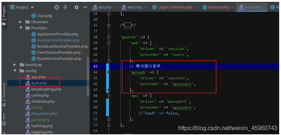This screenshot has height=135, width=281.
Task: Collapse 'apiweb' array fold at line 44
Action: (x=109, y=72)
